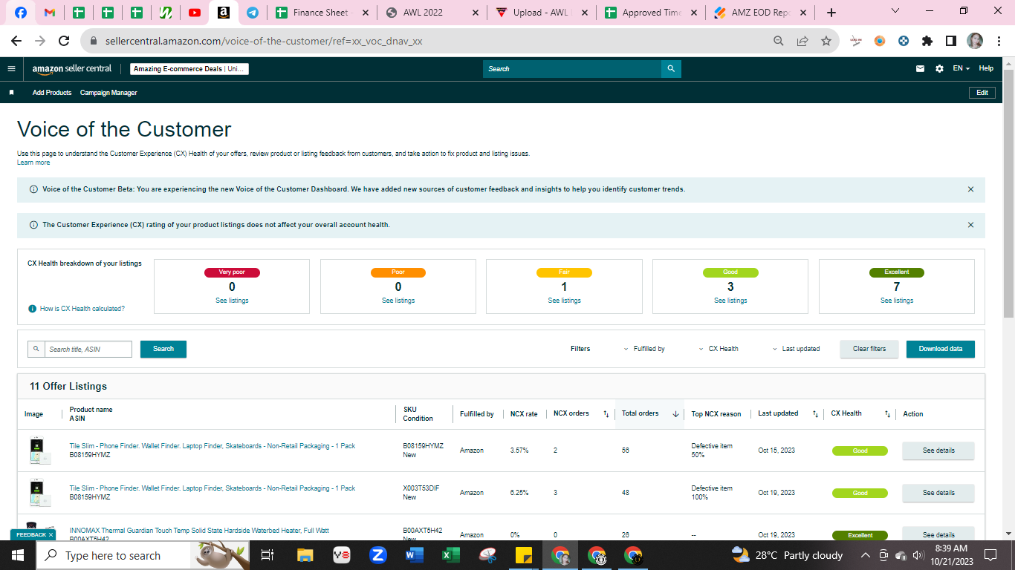Viewport: 1015px width, 570px height.
Task: Reload the page with browser refresh icon
Action: 64,41
